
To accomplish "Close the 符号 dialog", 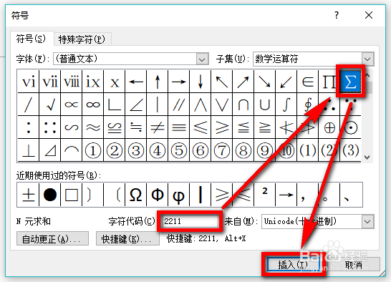I will pyautogui.click(x=369, y=16).
